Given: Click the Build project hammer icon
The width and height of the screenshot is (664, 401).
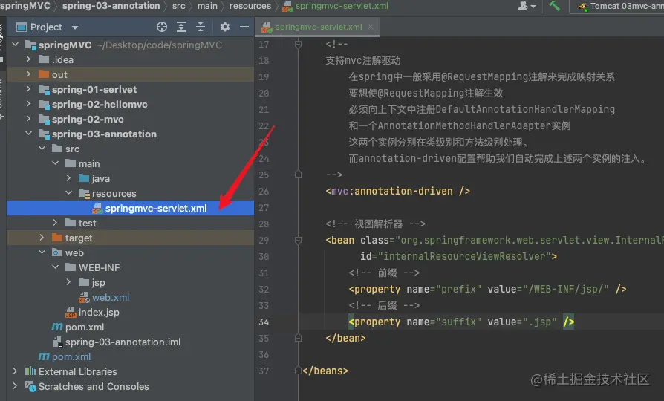Looking at the screenshot, I should pos(554,6).
